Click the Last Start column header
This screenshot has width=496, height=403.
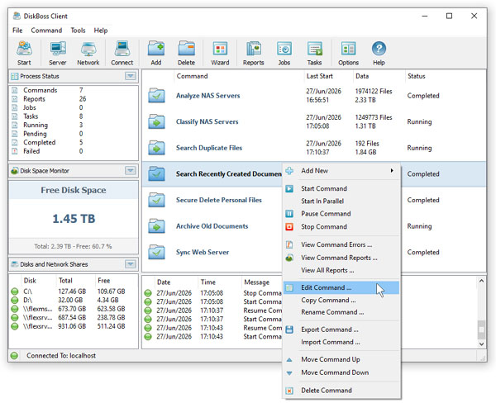pyautogui.click(x=319, y=76)
